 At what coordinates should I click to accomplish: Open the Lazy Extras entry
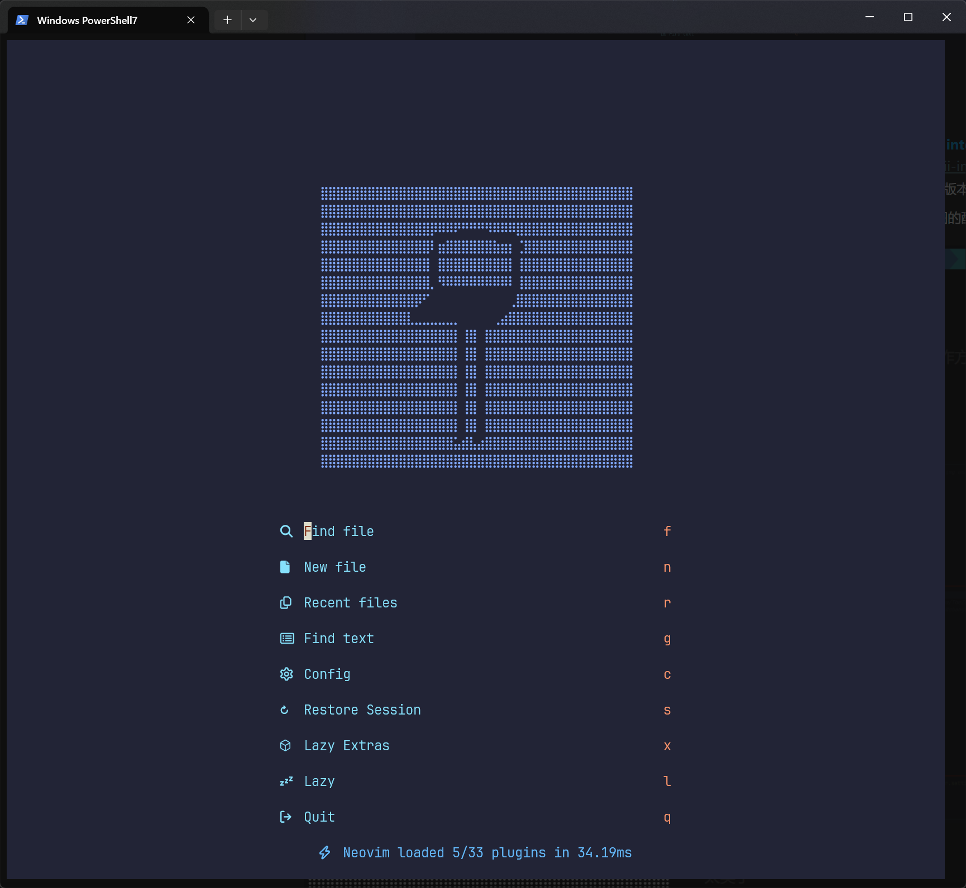click(347, 746)
